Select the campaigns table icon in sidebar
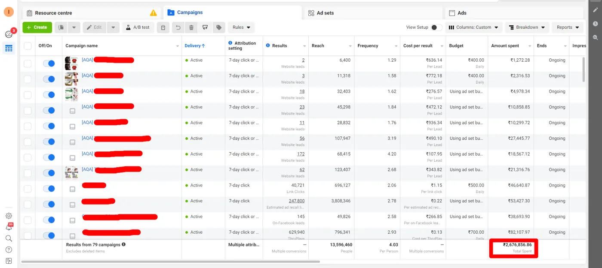 9,48
